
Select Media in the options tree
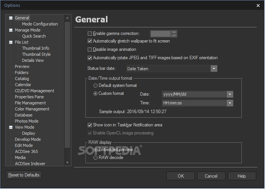click(x=20, y=157)
